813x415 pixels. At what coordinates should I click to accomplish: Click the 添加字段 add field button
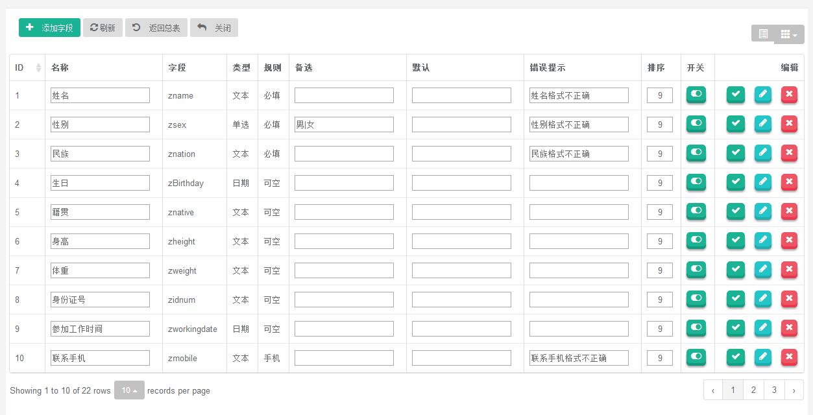click(49, 28)
